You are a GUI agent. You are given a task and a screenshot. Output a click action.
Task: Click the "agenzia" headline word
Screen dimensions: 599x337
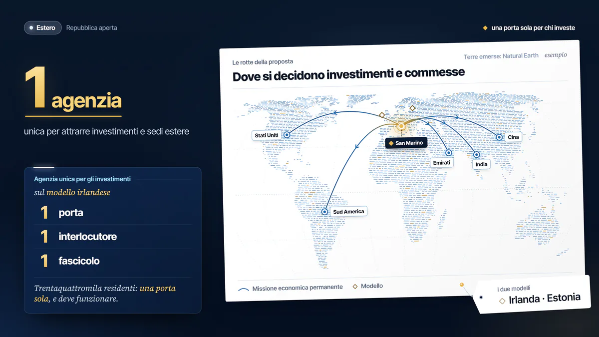tap(86, 101)
